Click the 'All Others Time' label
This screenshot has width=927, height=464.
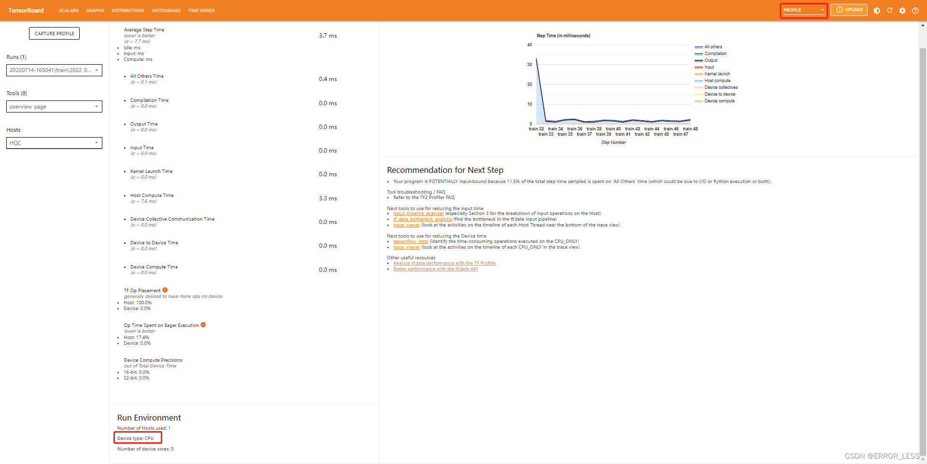(x=147, y=76)
